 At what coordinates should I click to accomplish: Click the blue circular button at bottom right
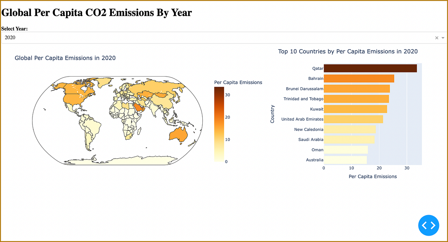click(429, 225)
